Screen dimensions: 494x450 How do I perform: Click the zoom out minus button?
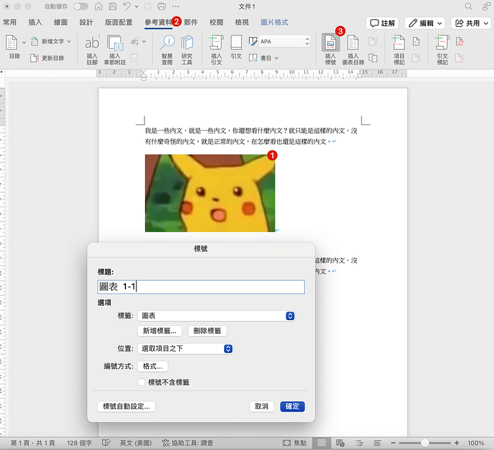[x=393, y=443]
